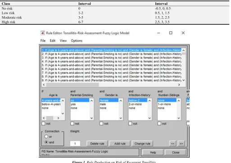Click Age list scroll down arrow
Screen dimensions: 231x163
63,113
